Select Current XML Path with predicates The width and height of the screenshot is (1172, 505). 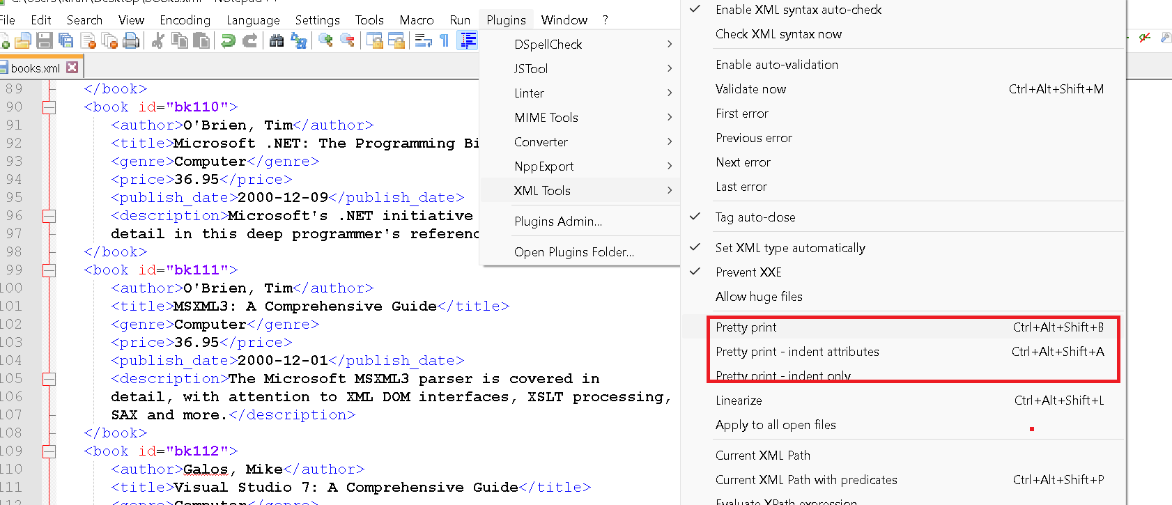pos(904,480)
